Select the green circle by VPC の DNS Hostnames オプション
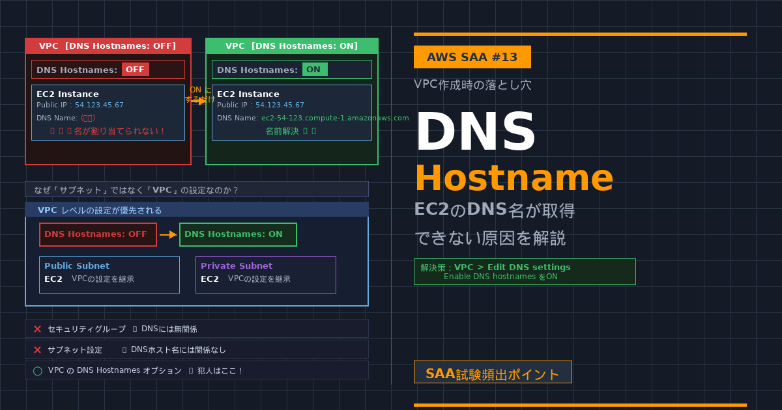This screenshot has height=410, width=782. coord(37,371)
